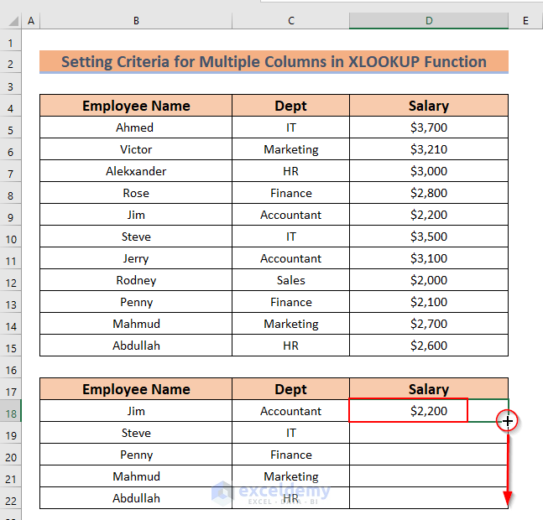Click the upper table's Dept header
The height and width of the screenshot is (520, 543).
point(291,106)
